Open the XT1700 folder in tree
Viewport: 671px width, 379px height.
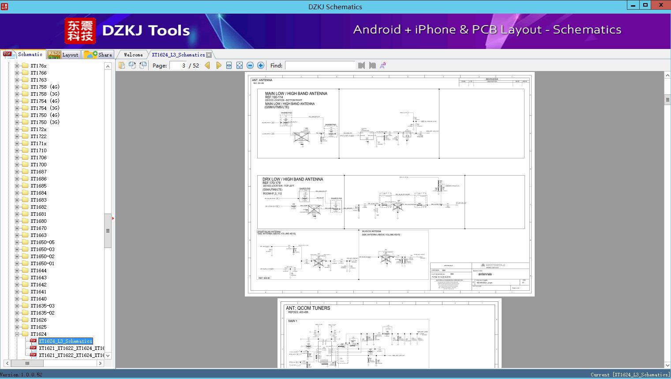38,165
